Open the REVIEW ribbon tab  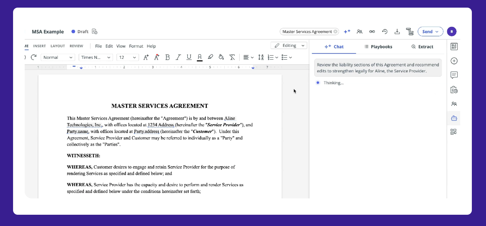click(x=76, y=46)
